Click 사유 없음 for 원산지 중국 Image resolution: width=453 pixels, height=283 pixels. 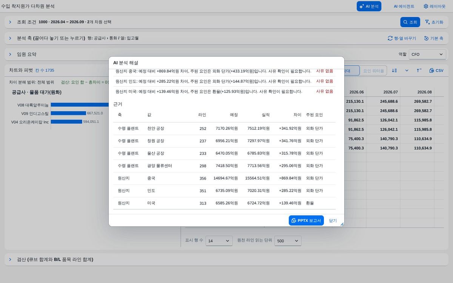tap(325, 71)
